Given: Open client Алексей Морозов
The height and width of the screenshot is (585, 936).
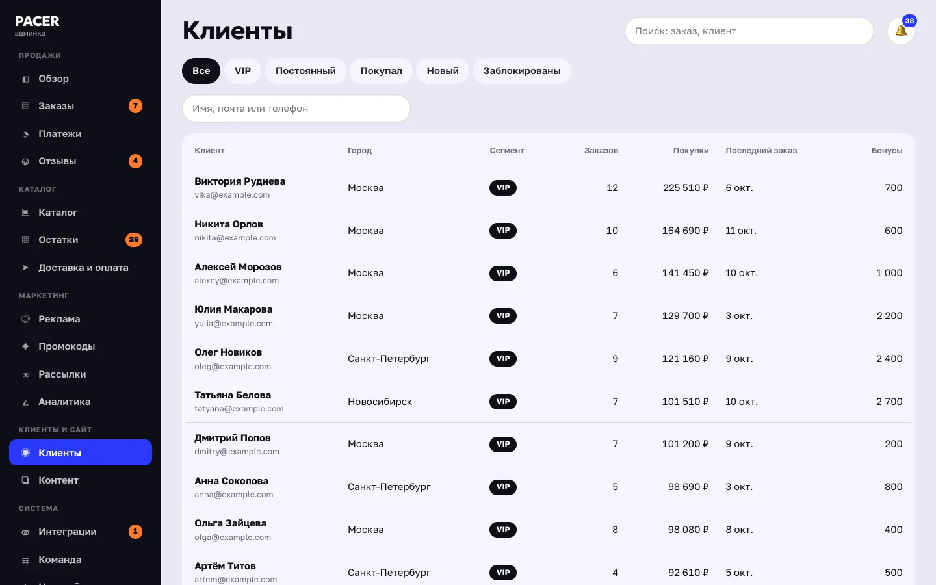Looking at the screenshot, I should click(x=238, y=267).
